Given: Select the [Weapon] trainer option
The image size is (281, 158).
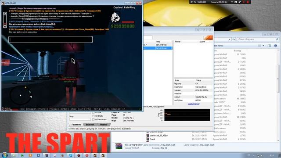Looking at the screenshot, I should (32, 109).
